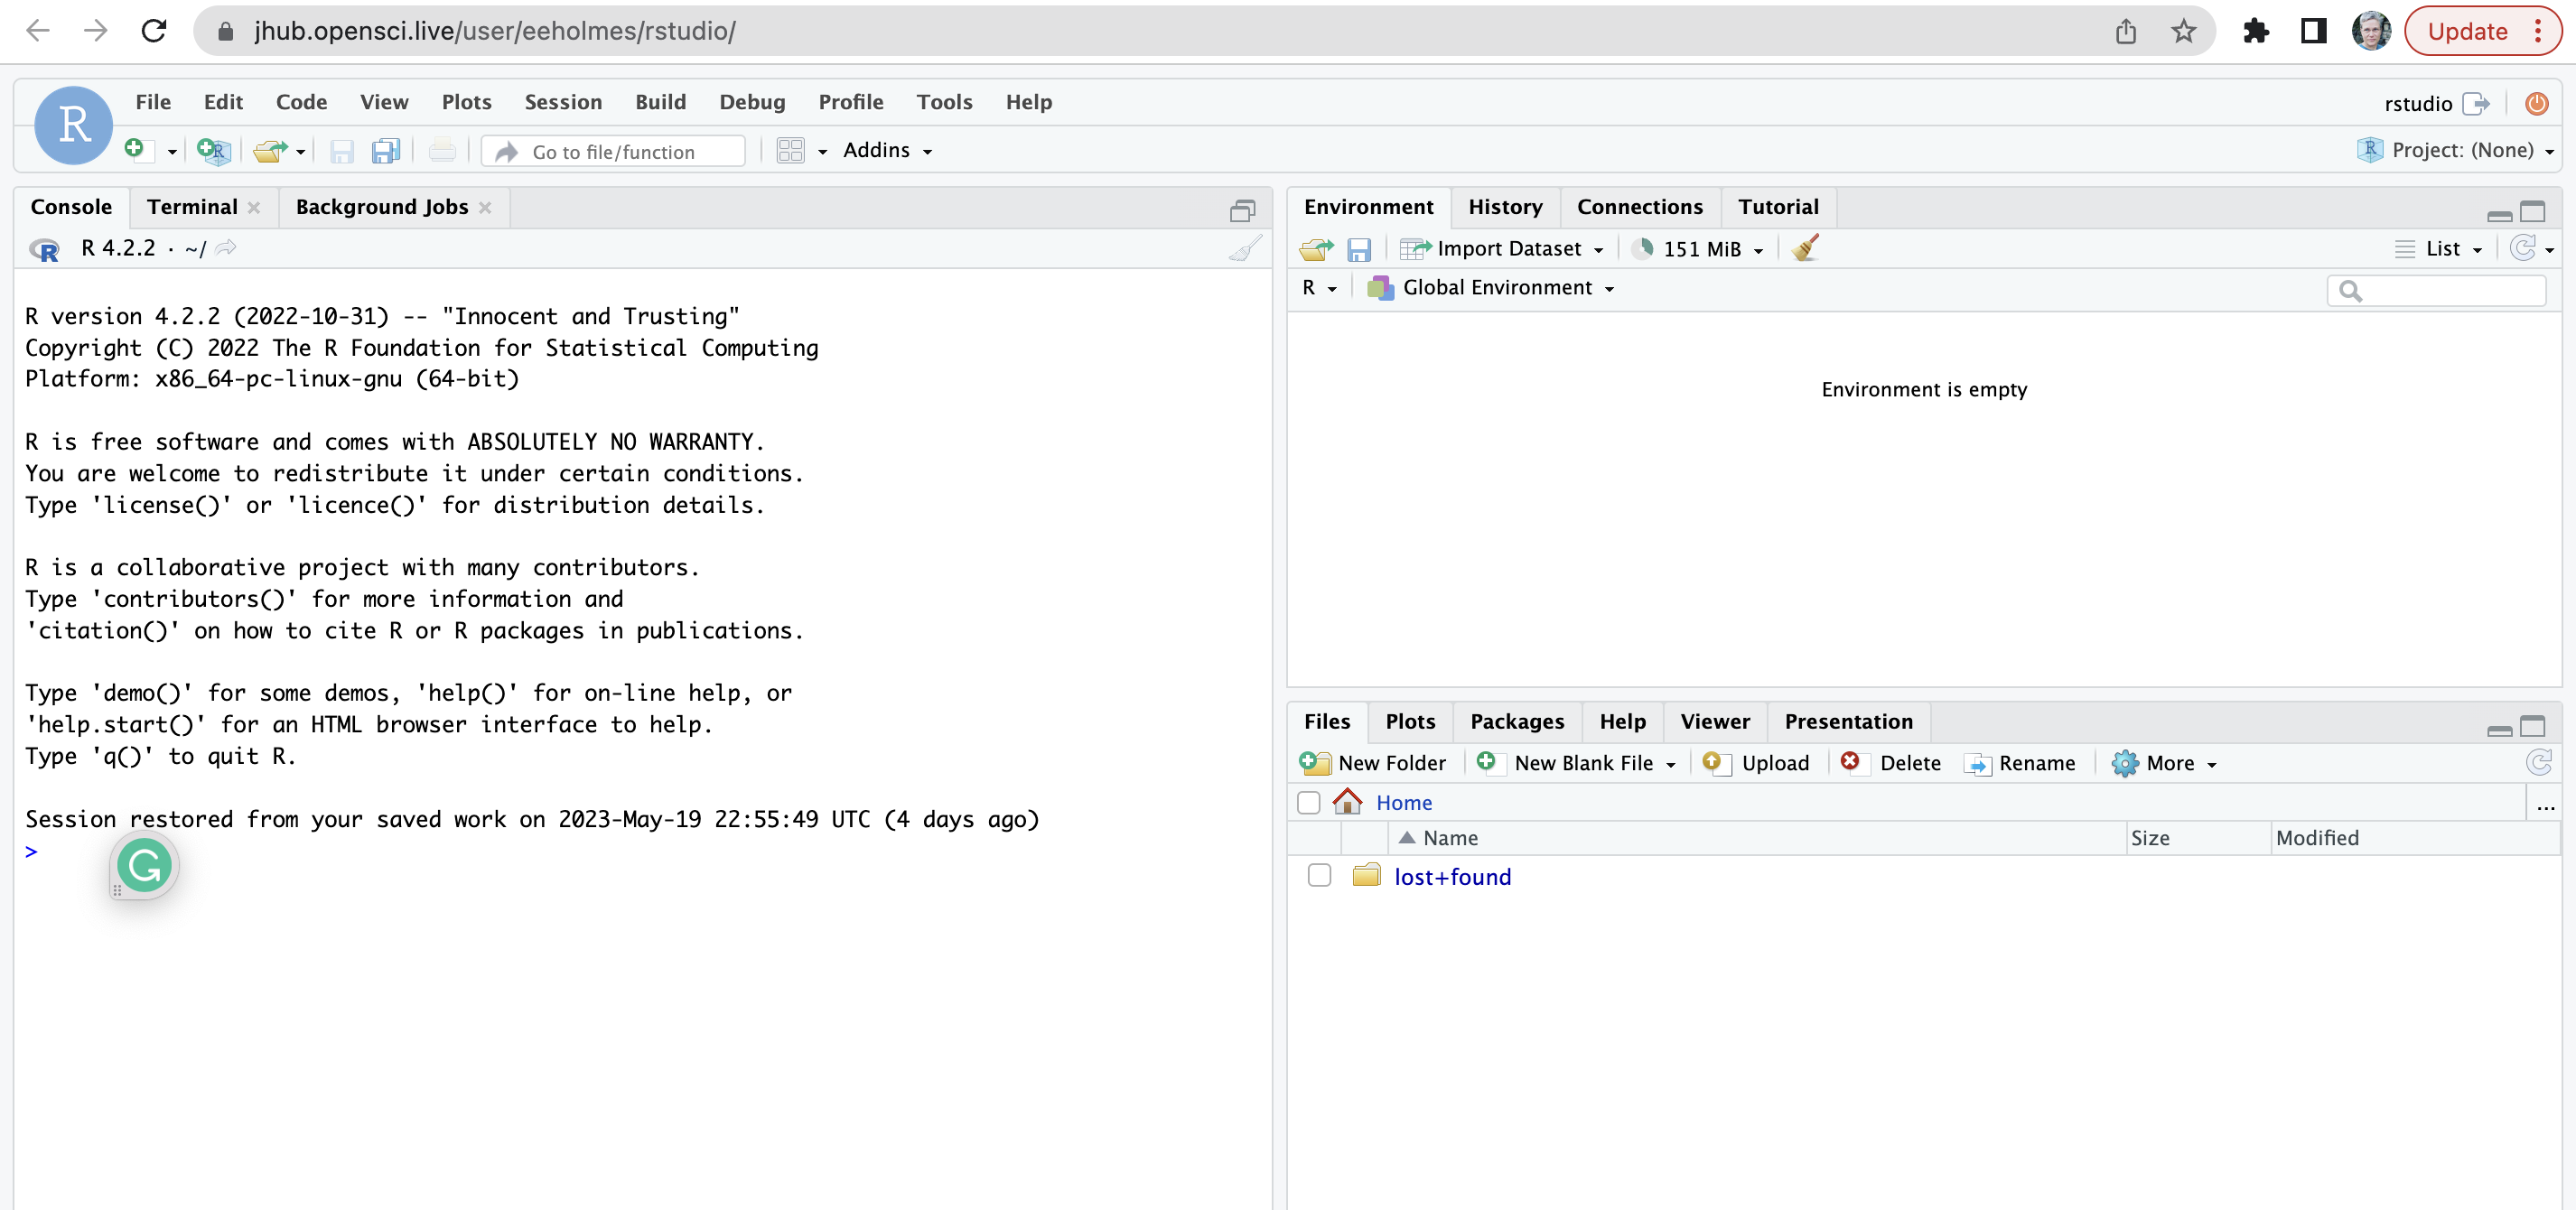The image size is (2576, 1210).
Task: Click the quit session power icon
Action: pyautogui.click(x=2536, y=103)
